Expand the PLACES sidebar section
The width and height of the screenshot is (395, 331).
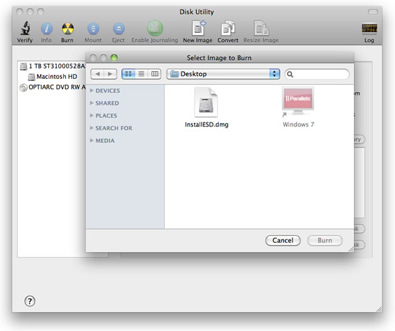coord(92,116)
